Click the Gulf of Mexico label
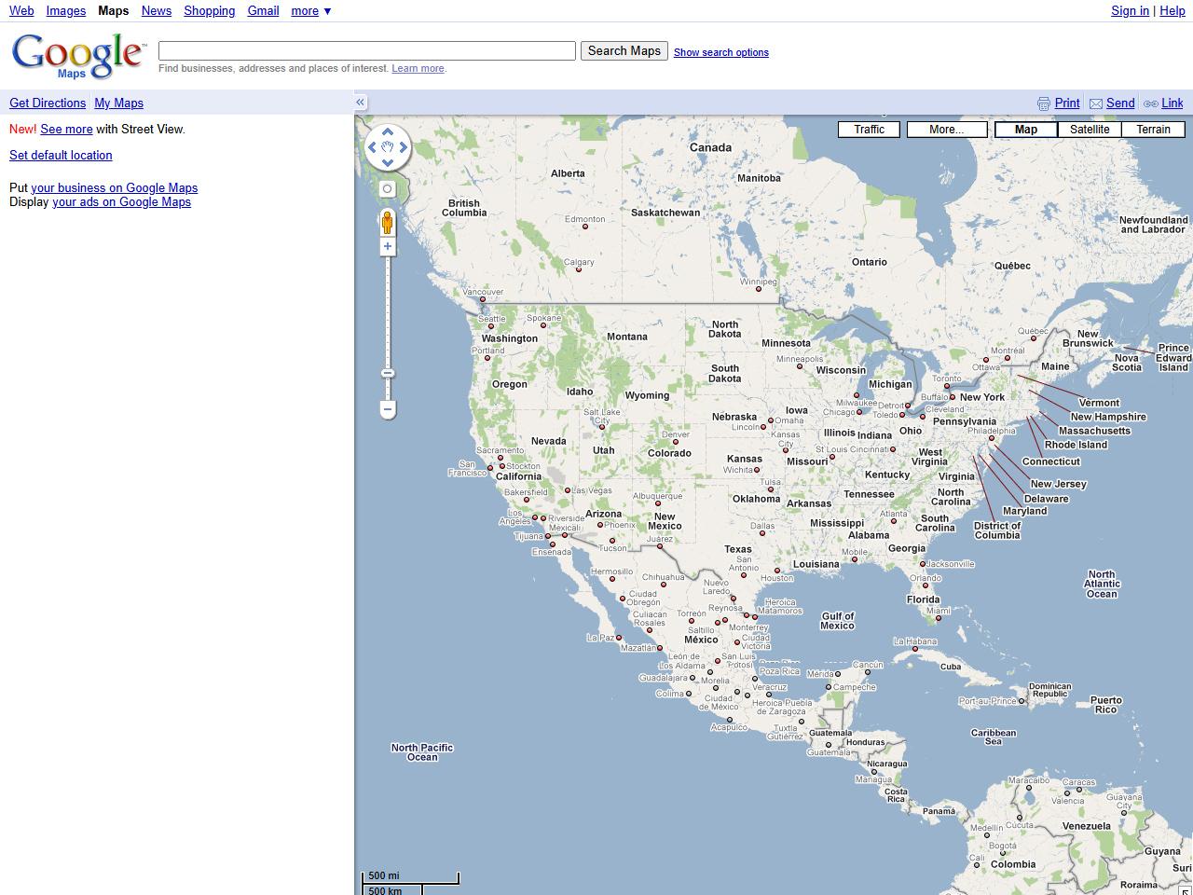1193x895 pixels. tap(837, 621)
